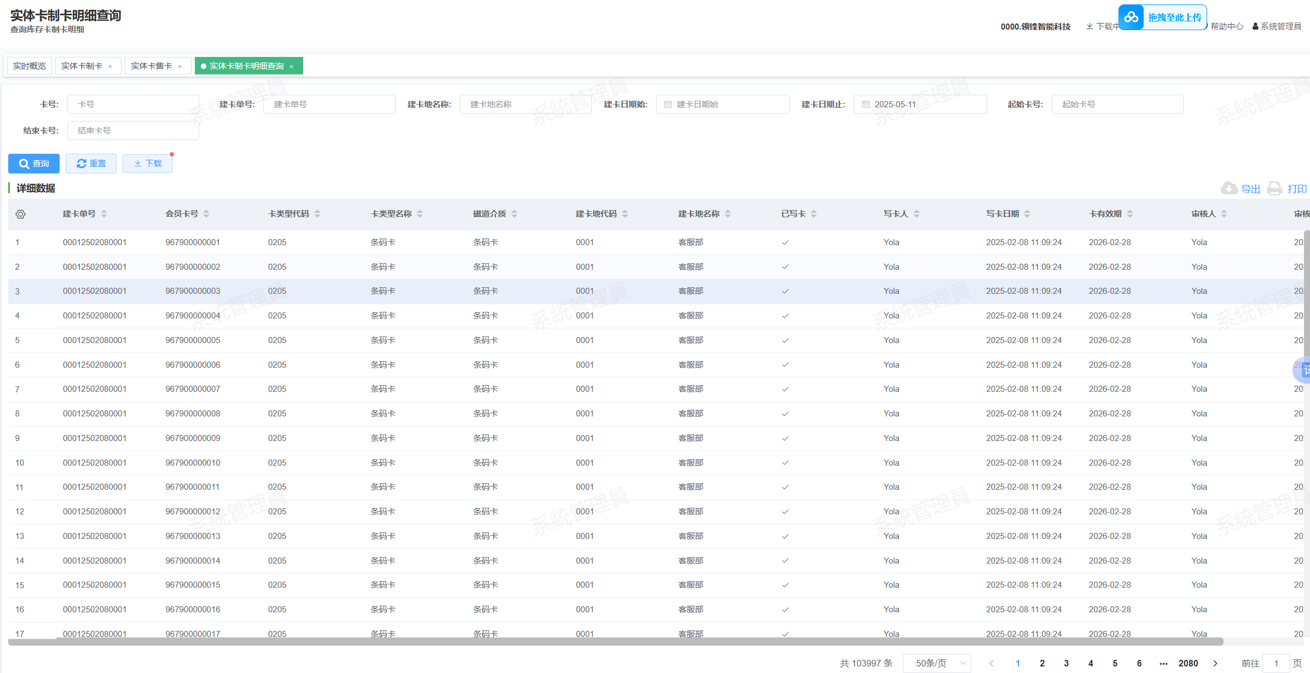Close the 实体卡售卡 tab
Viewport: 1310px width, 673px height.
[x=180, y=66]
